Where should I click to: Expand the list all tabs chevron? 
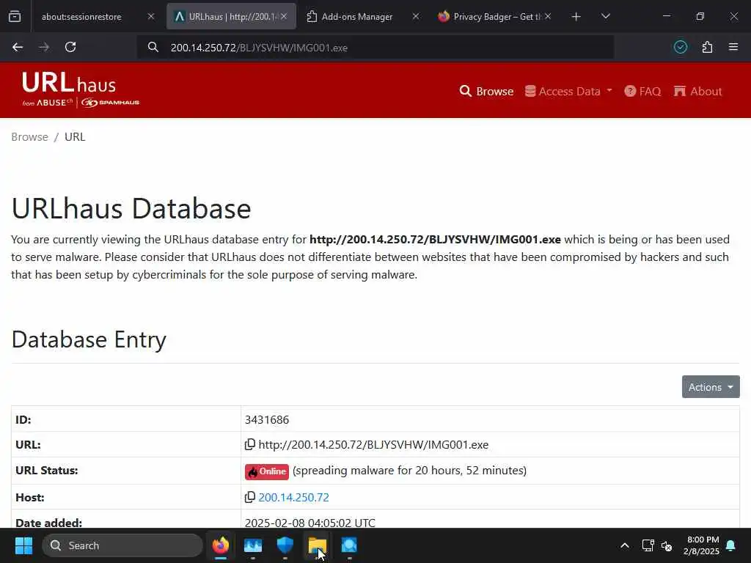pos(605,16)
